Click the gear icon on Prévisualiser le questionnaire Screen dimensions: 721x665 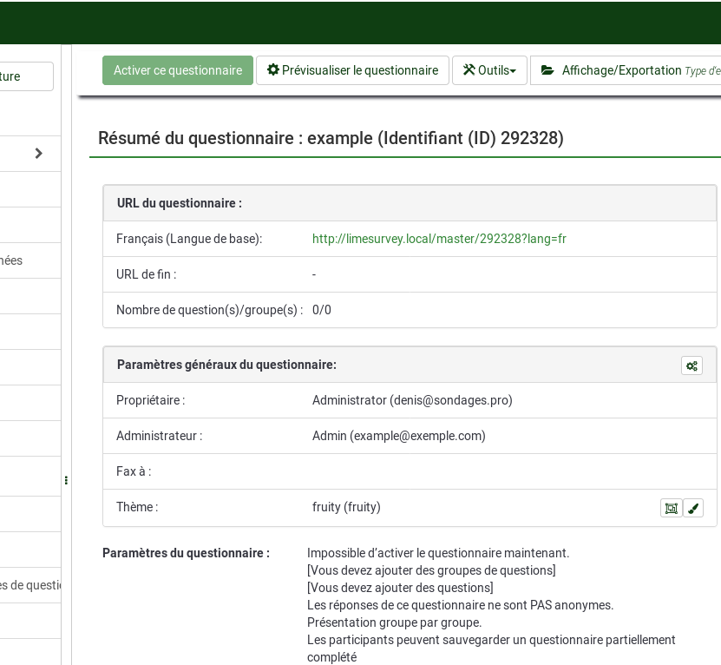pyautogui.click(x=273, y=70)
